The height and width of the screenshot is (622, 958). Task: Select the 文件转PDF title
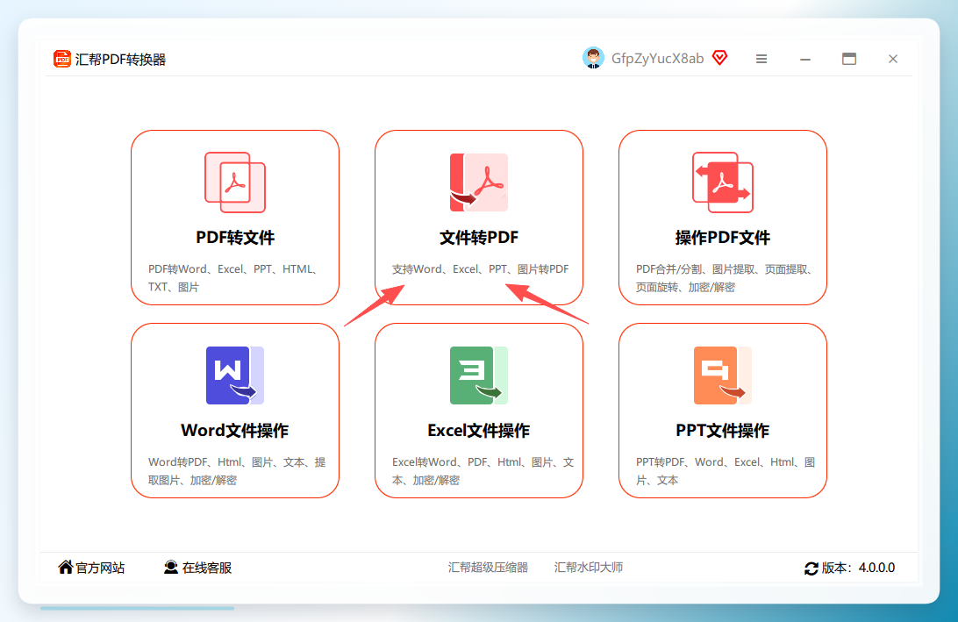(479, 237)
